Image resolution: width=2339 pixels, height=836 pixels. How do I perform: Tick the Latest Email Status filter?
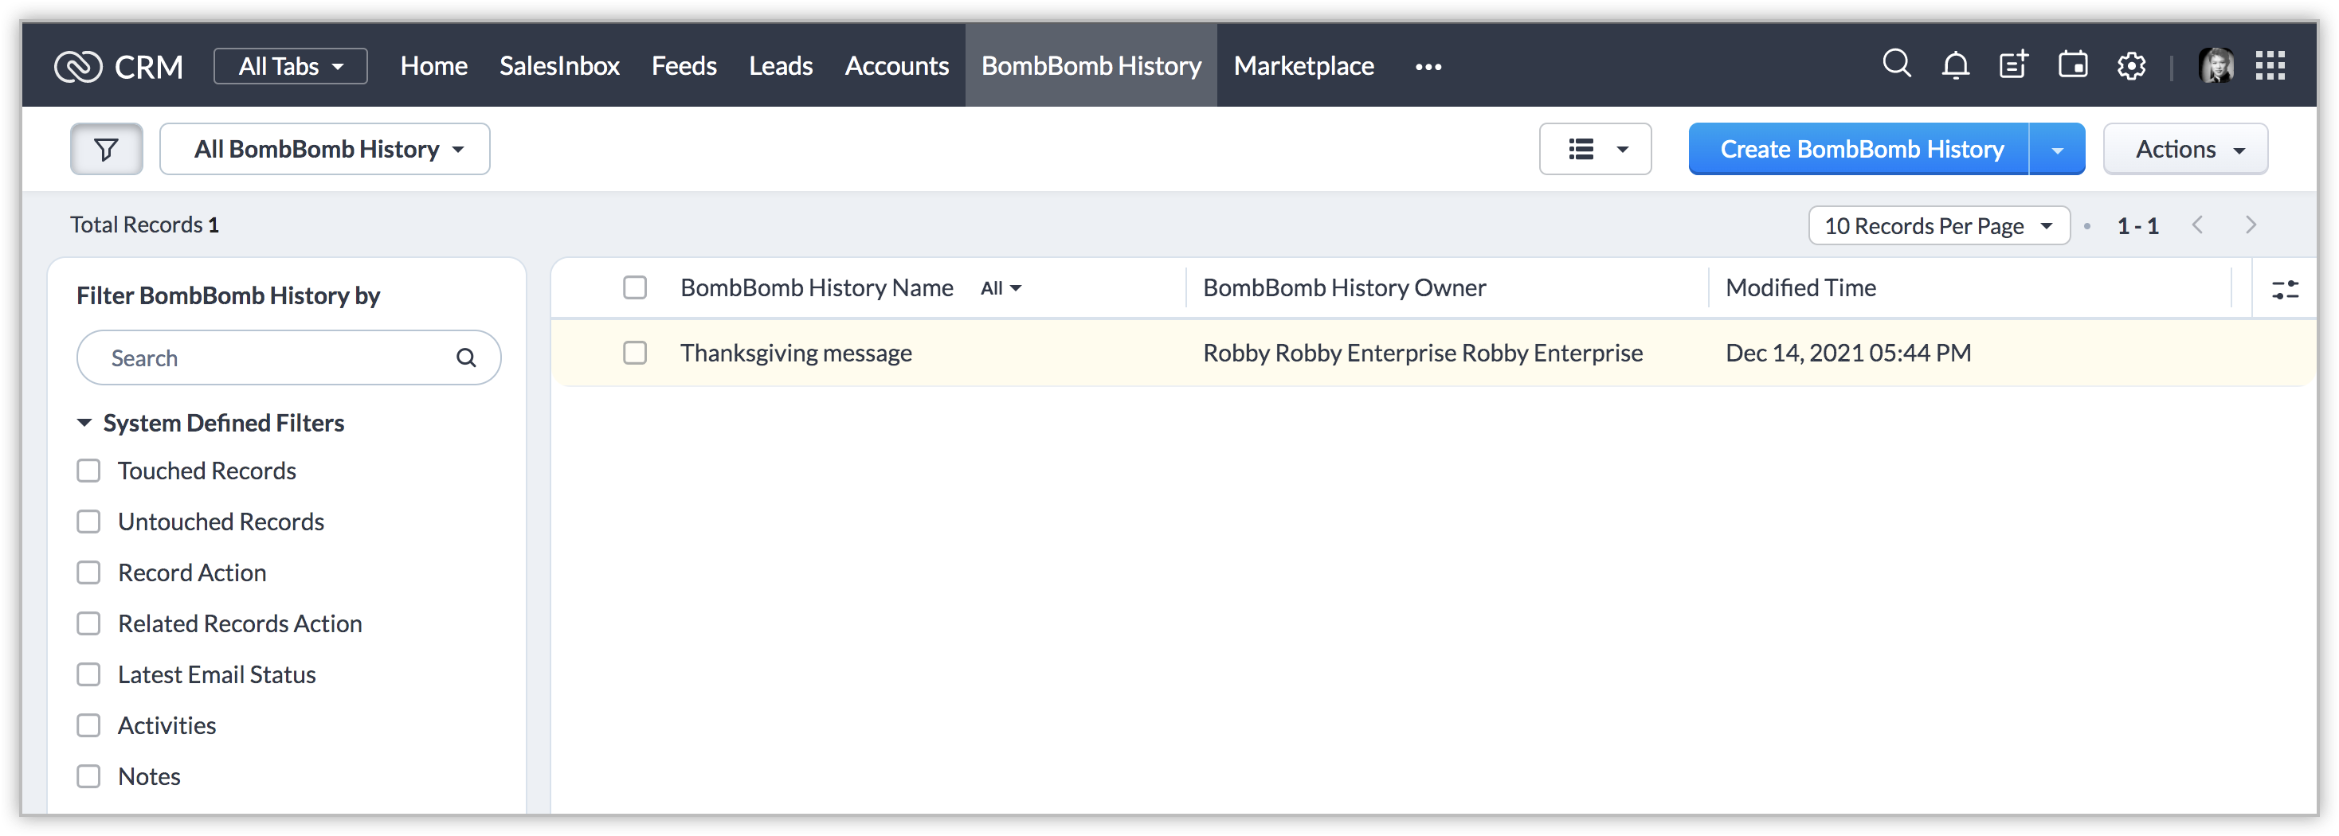(88, 674)
